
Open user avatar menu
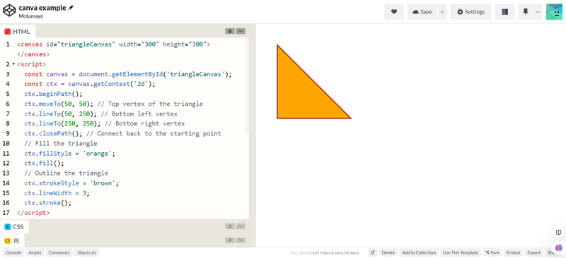pyautogui.click(x=554, y=12)
